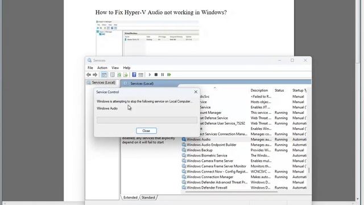Click "<Failed to R..." description cell

(x=261, y=96)
